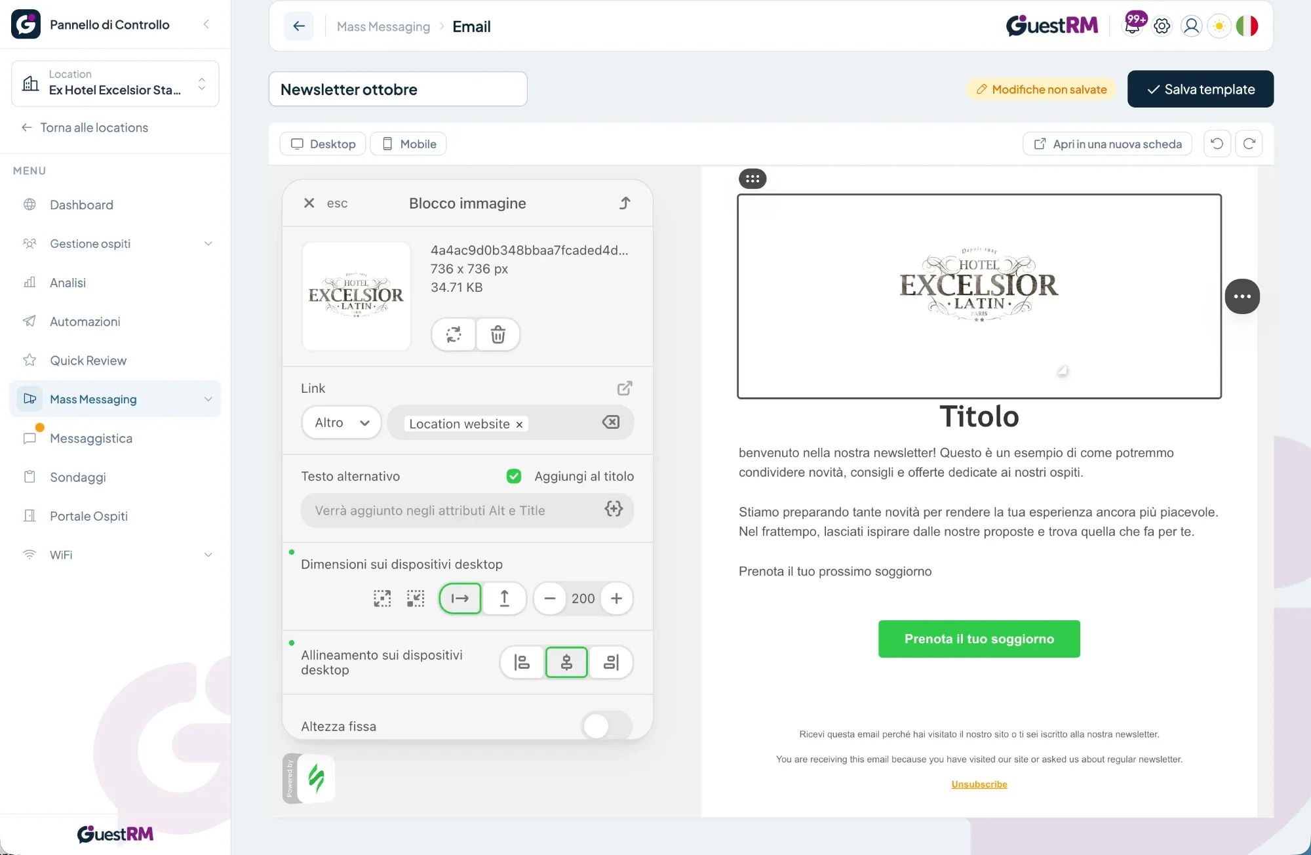Align image to the center
The height and width of the screenshot is (855, 1311).
pyautogui.click(x=566, y=662)
